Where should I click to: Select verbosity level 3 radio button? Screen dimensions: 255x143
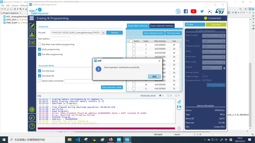click(176, 95)
